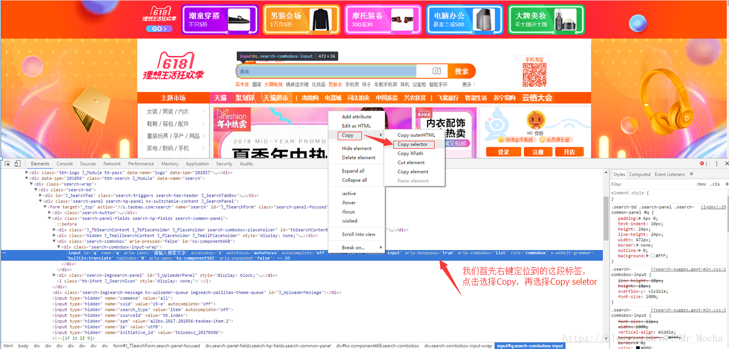This screenshot has height=349, width=729.
Task: Select Edit as HTML menu entry
Action: pyautogui.click(x=356, y=126)
